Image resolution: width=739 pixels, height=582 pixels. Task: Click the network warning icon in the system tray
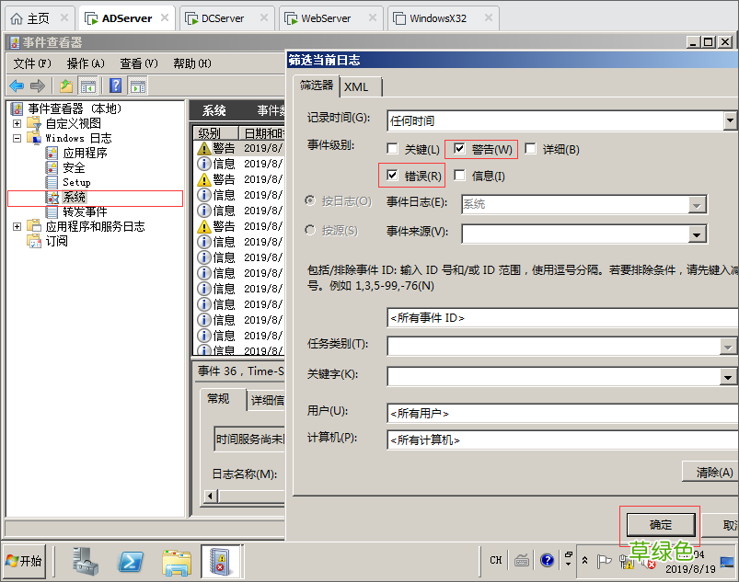[626, 564]
